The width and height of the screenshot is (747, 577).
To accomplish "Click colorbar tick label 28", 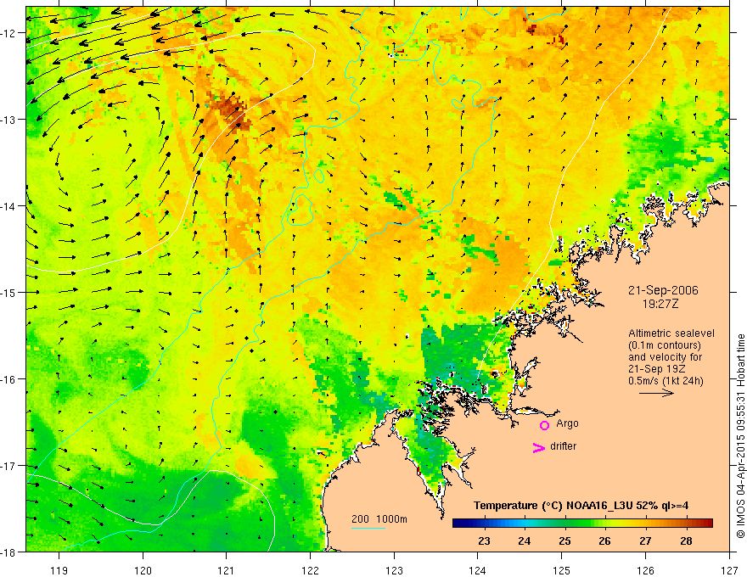I will pyautogui.click(x=686, y=541).
